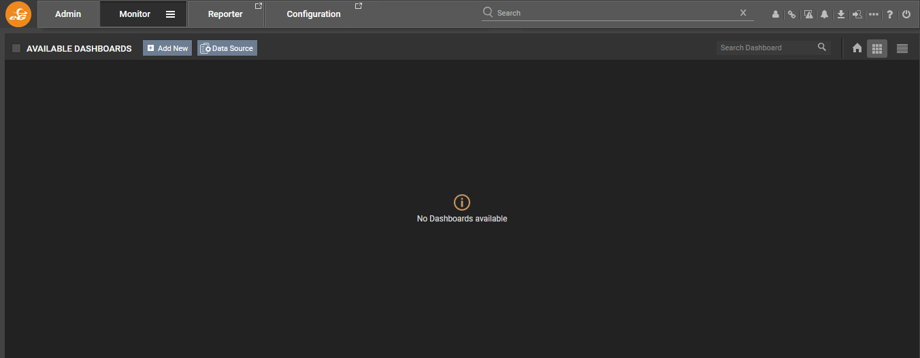Open the alarm warning screen icon
Viewport: 920px width, 358px height.
[808, 14]
